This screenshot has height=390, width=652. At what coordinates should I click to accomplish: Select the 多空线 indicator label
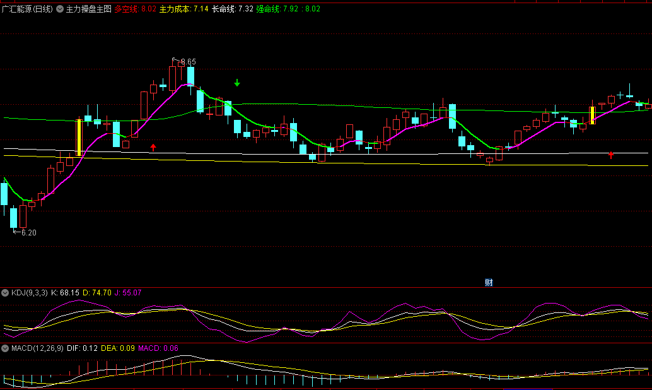[x=126, y=9]
